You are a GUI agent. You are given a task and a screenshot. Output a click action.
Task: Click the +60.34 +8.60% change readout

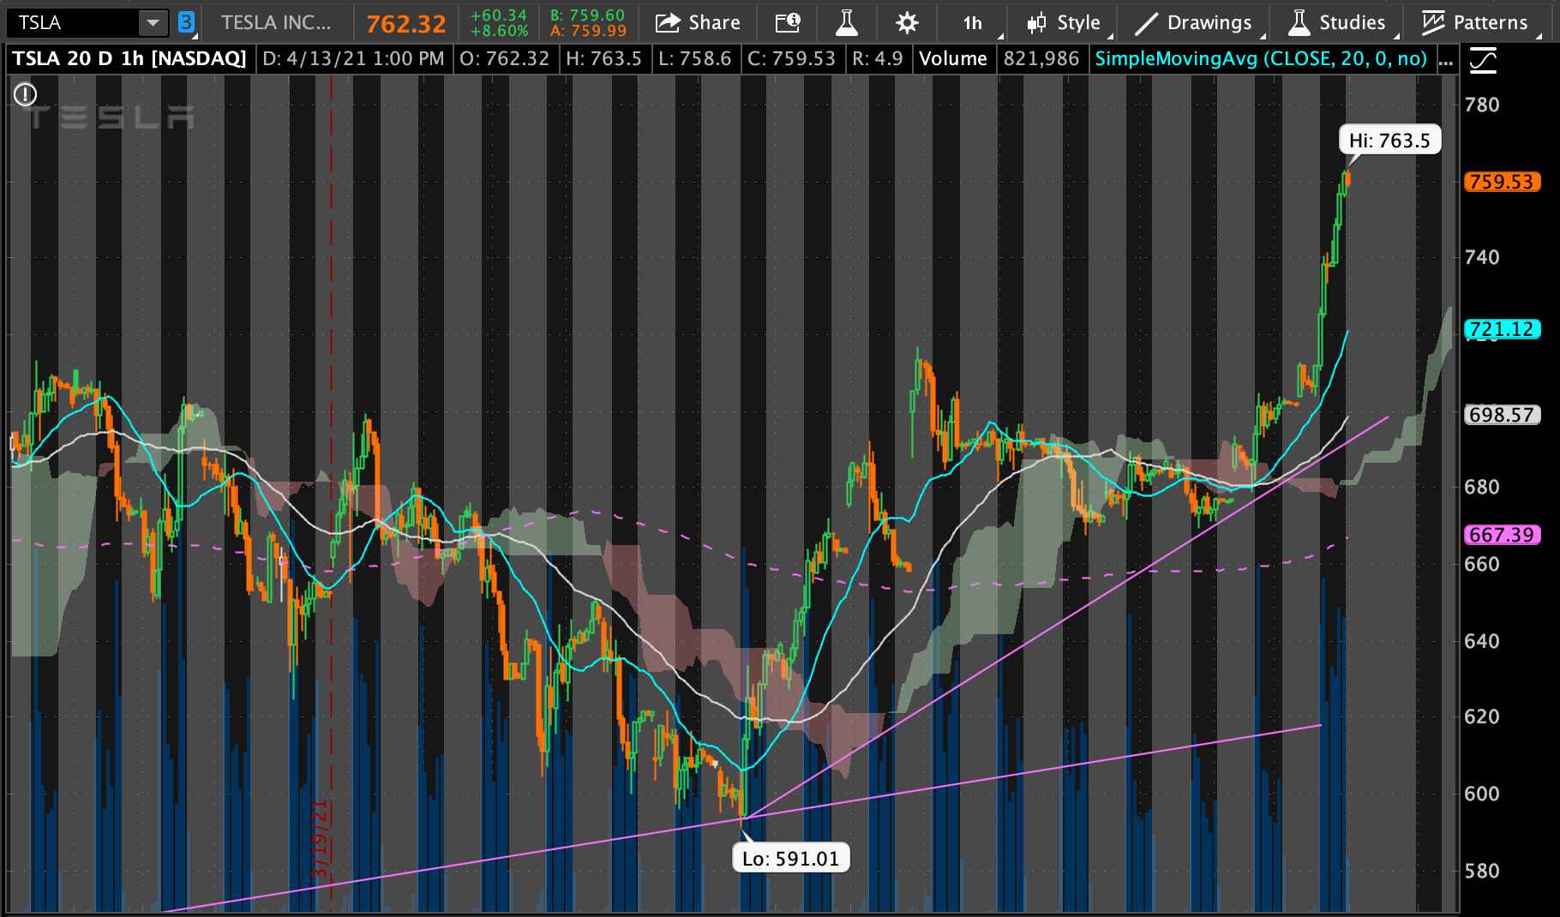[x=499, y=23]
